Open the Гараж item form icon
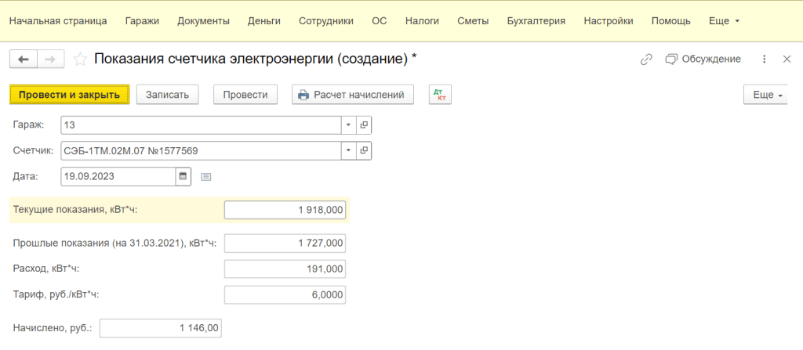Screen dimensions: 803x350 (x=364, y=124)
